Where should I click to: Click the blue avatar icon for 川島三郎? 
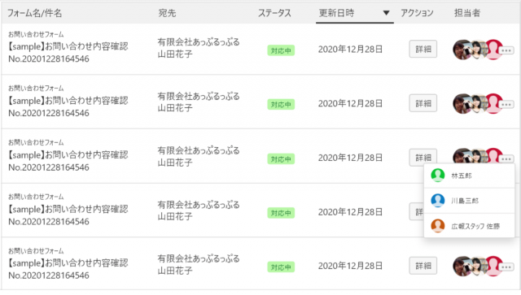[x=438, y=201]
